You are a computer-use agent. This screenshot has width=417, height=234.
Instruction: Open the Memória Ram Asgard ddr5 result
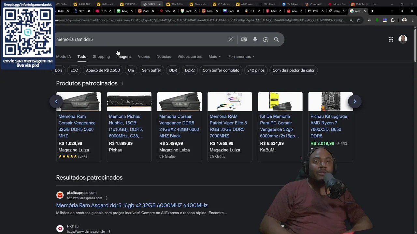[x=132, y=205]
